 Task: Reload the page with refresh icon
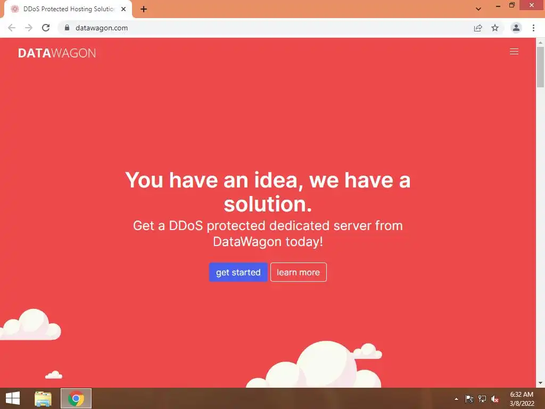[x=46, y=28]
